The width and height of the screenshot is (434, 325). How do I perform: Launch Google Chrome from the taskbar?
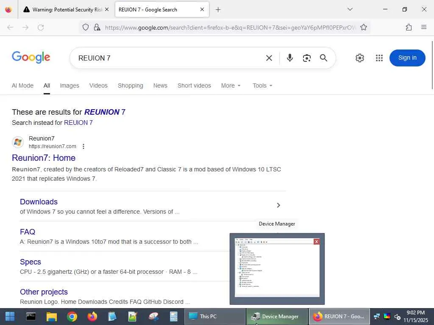[x=72, y=317]
